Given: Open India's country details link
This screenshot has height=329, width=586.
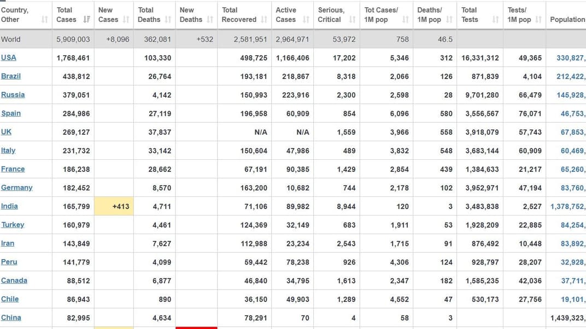Looking at the screenshot, I should [x=9, y=206].
